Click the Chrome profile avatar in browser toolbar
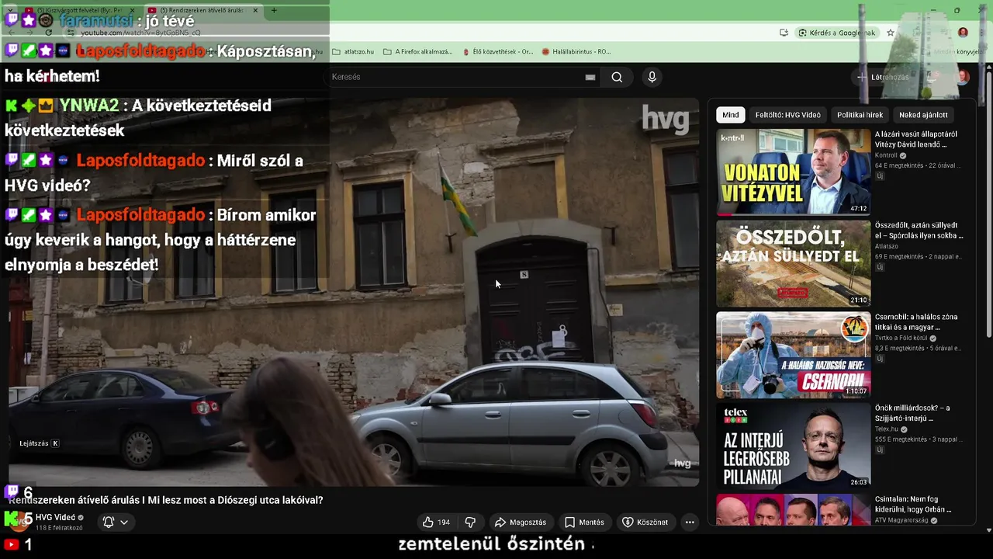Screen dimensions: 993x559 point(963,33)
